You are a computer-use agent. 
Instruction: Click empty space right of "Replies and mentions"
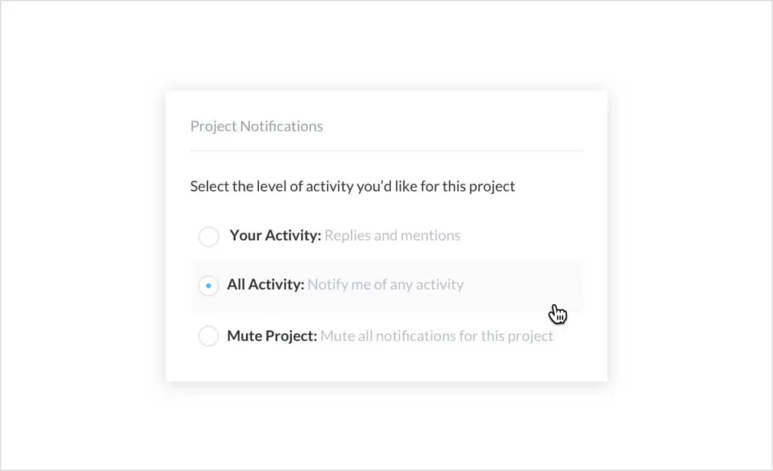pyautogui.click(x=521, y=235)
